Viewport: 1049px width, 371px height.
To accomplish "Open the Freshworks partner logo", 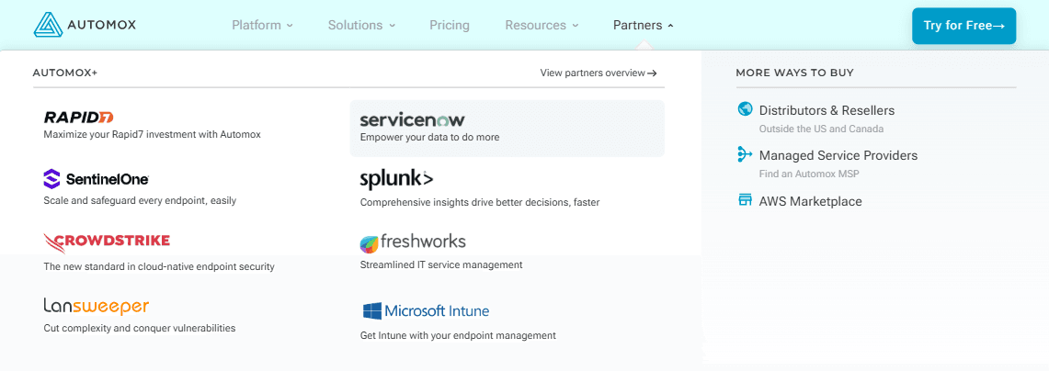I will 412,242.
